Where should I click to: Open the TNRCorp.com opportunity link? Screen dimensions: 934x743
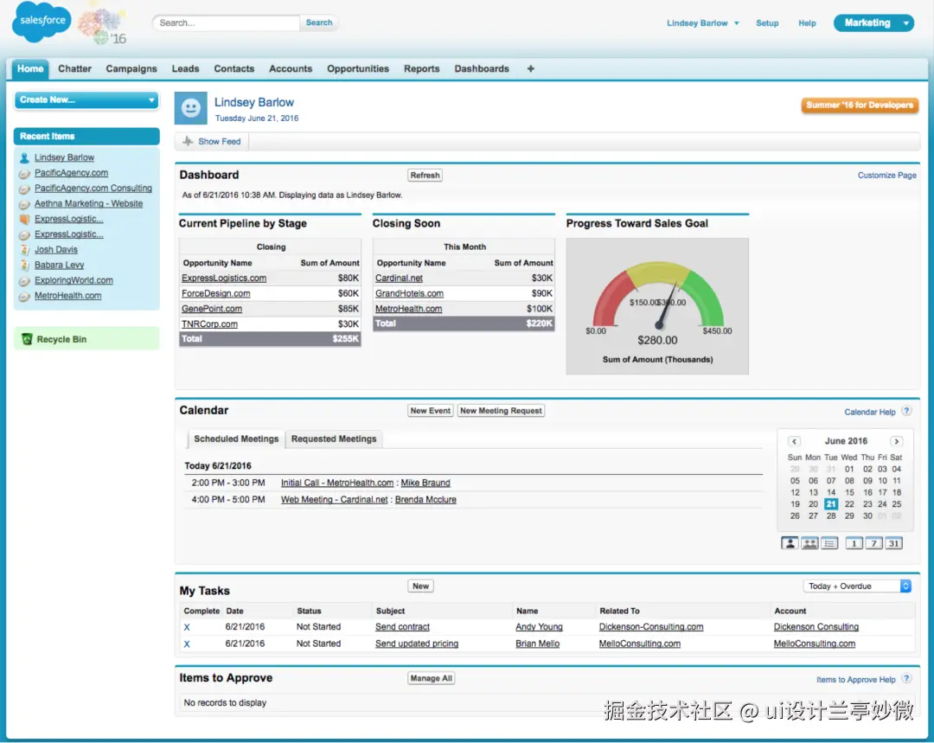209,324
